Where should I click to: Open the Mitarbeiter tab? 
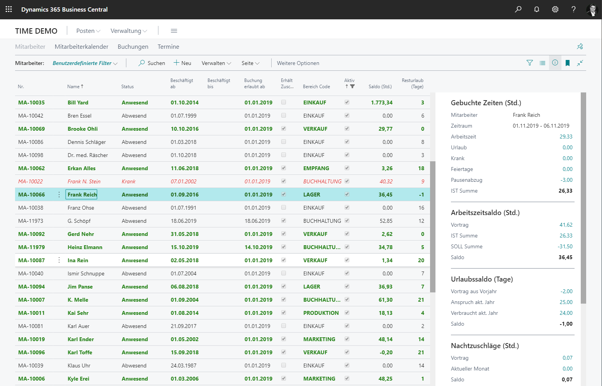pyautogui.click(x=30, y=46)
